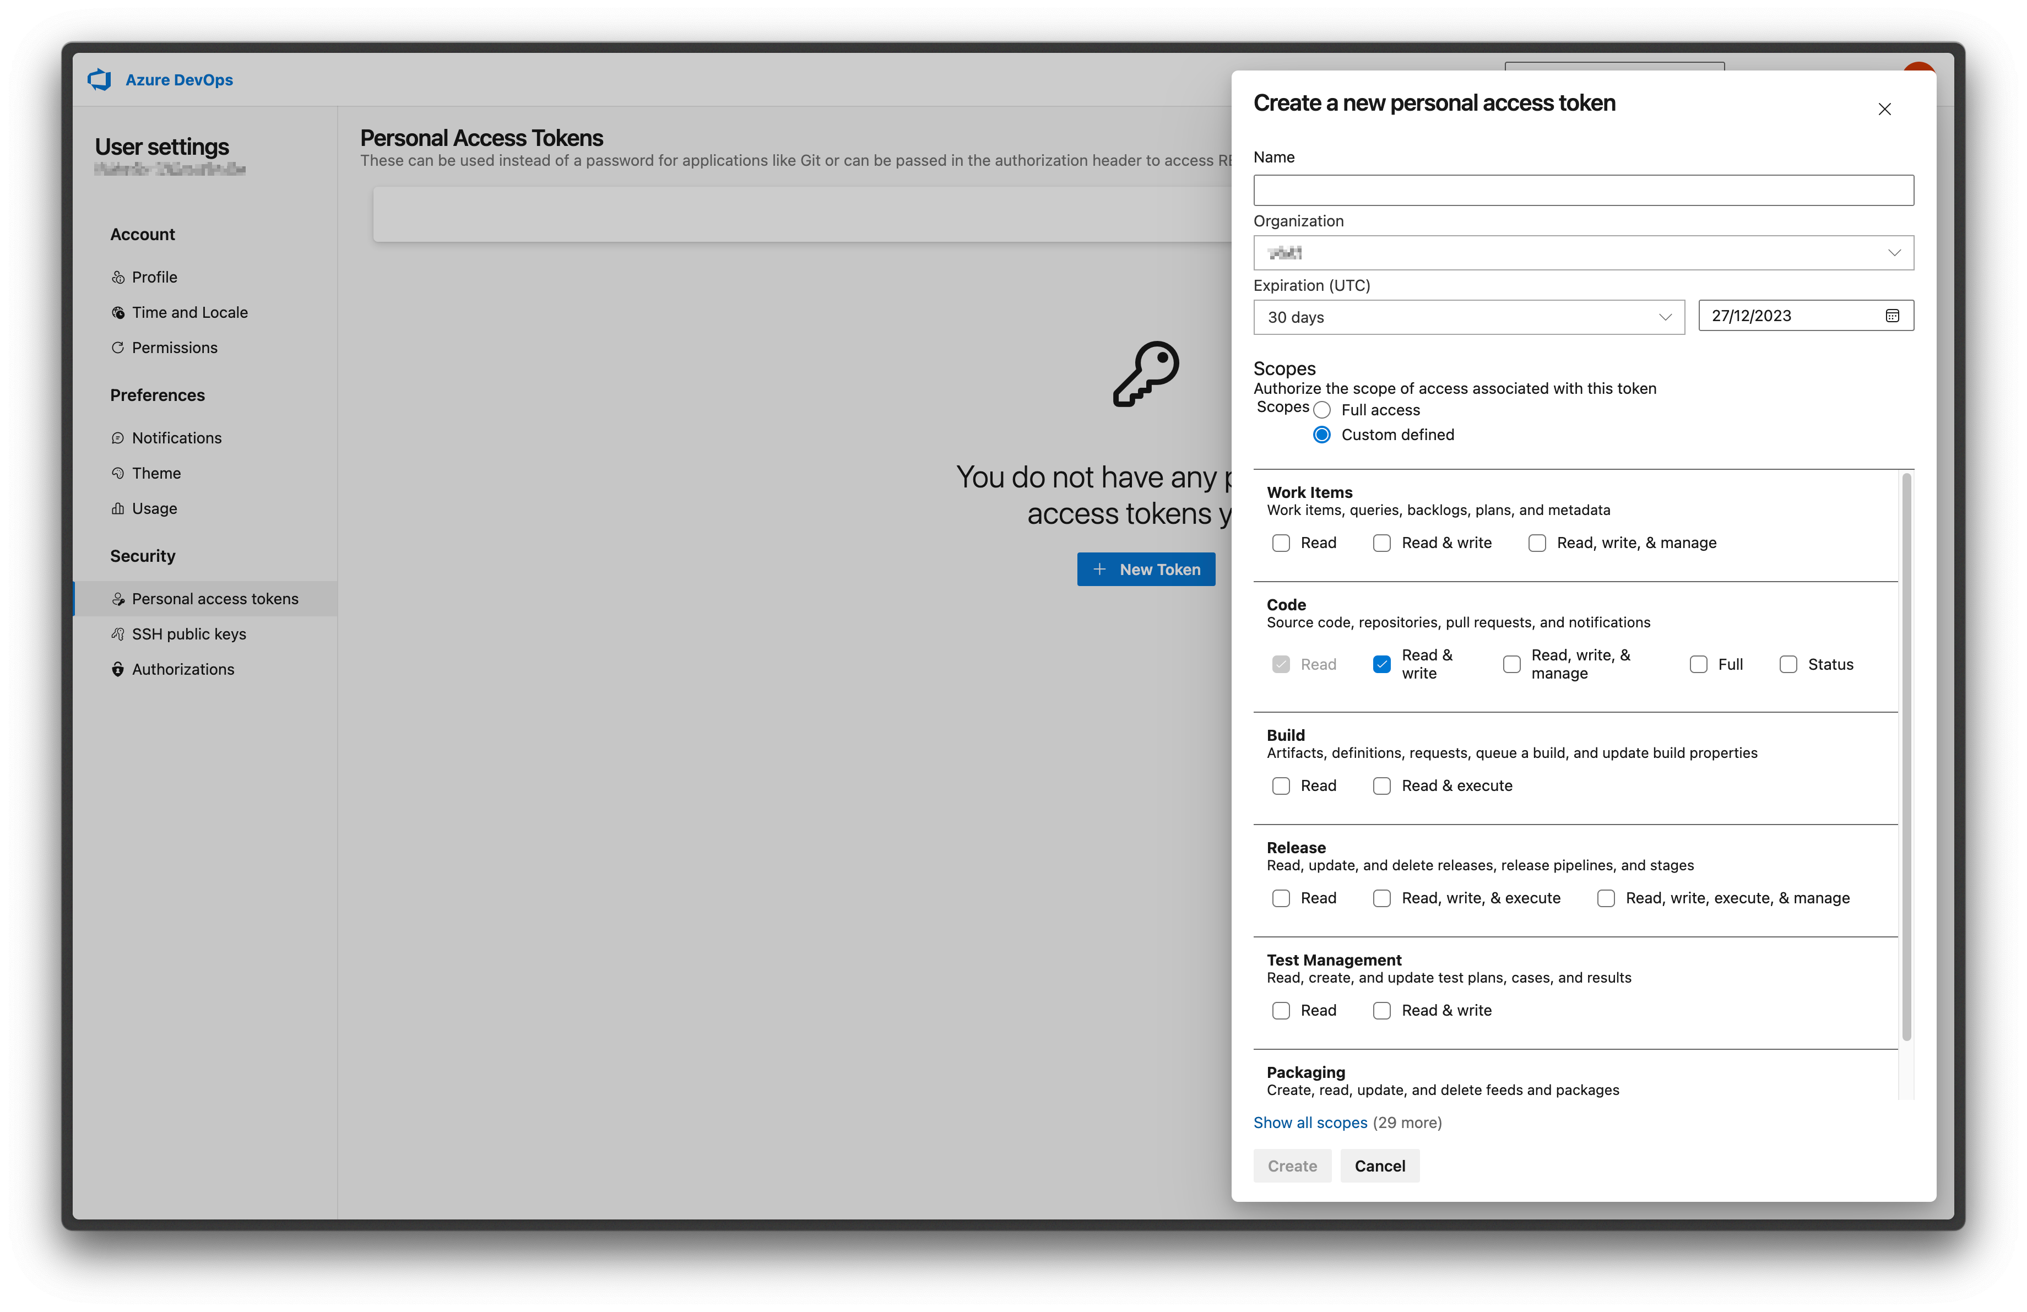Check Work Items Read
The width and height of the screenshot is (2027, 1312).
tap(1281, 543)
